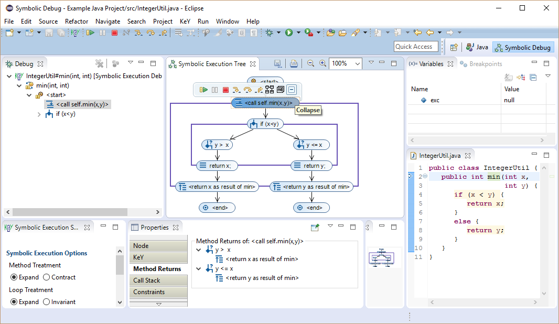This screenshot has height=324, width=559.
Task: Collapse the <start> node in Debug tree
Action: [x=29, y=95]
